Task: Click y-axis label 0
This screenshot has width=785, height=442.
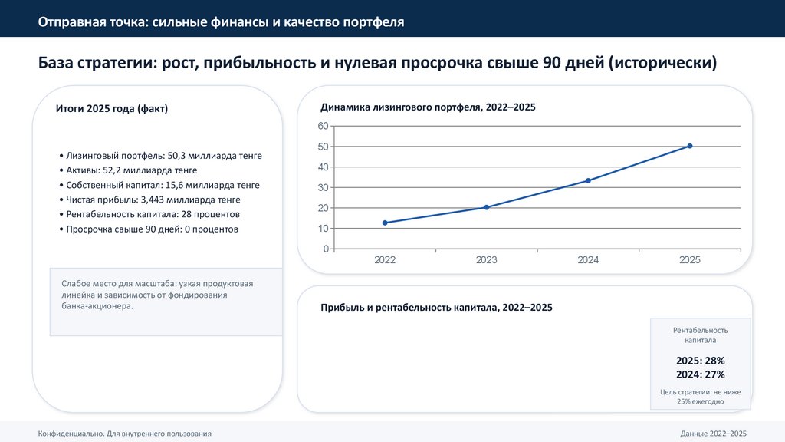Action: 326,249
